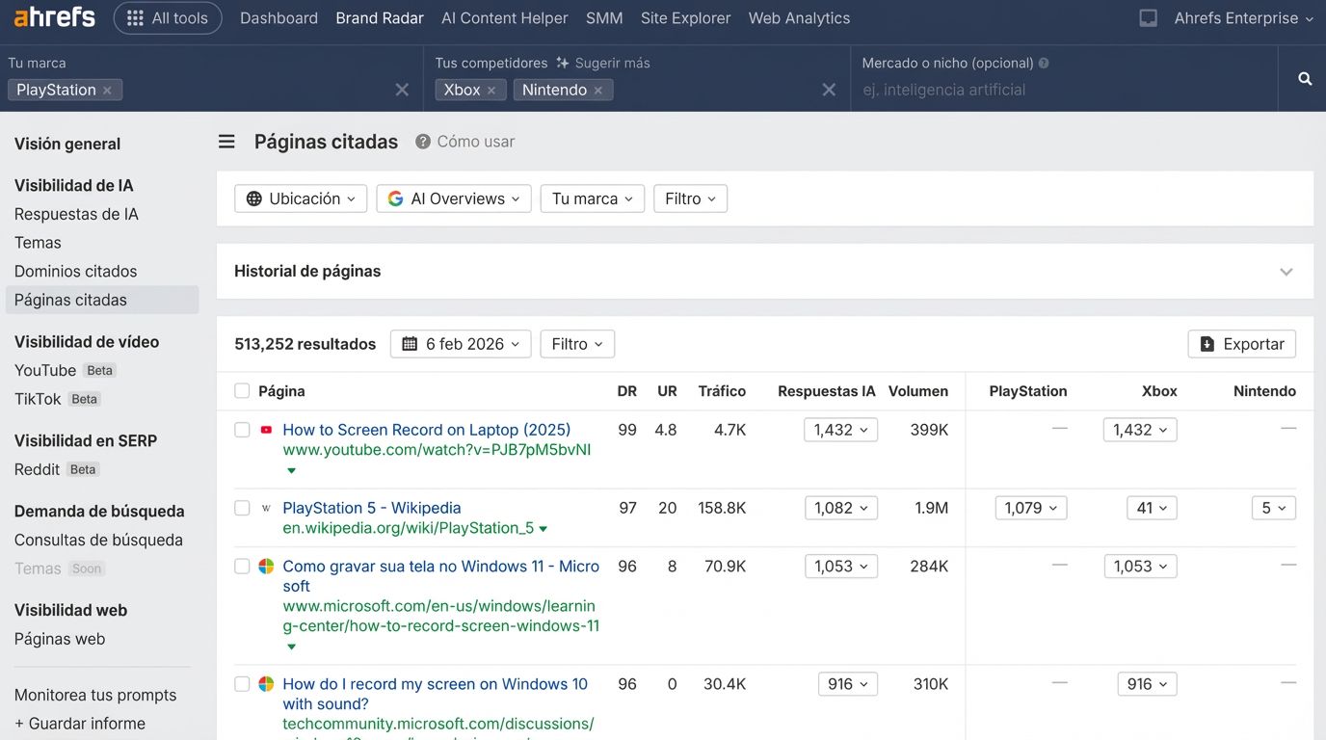This screenshot has height=740, width=1326.
Task: Clear all competitors with X icon
Action: 828,90
